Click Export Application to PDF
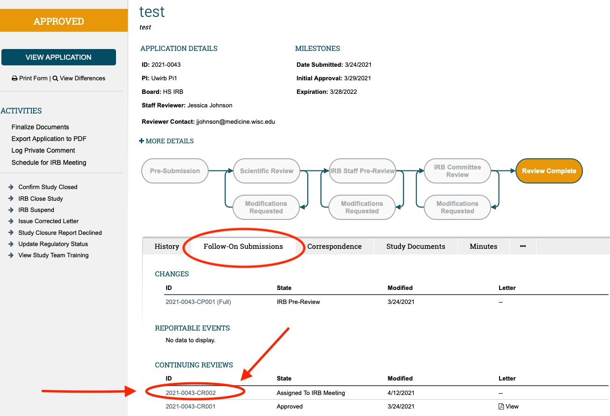 [x=49, y=139]
